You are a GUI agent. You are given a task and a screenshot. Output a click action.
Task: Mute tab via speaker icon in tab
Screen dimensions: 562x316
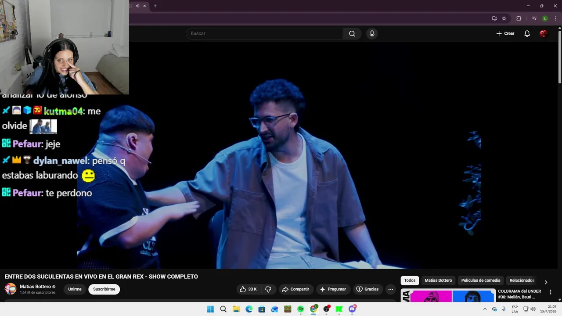(x=137, y=6)
